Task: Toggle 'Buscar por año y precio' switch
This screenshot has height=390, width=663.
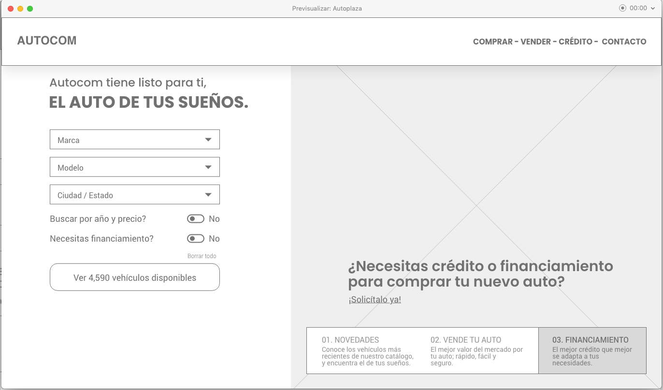Action: (196, 219)
